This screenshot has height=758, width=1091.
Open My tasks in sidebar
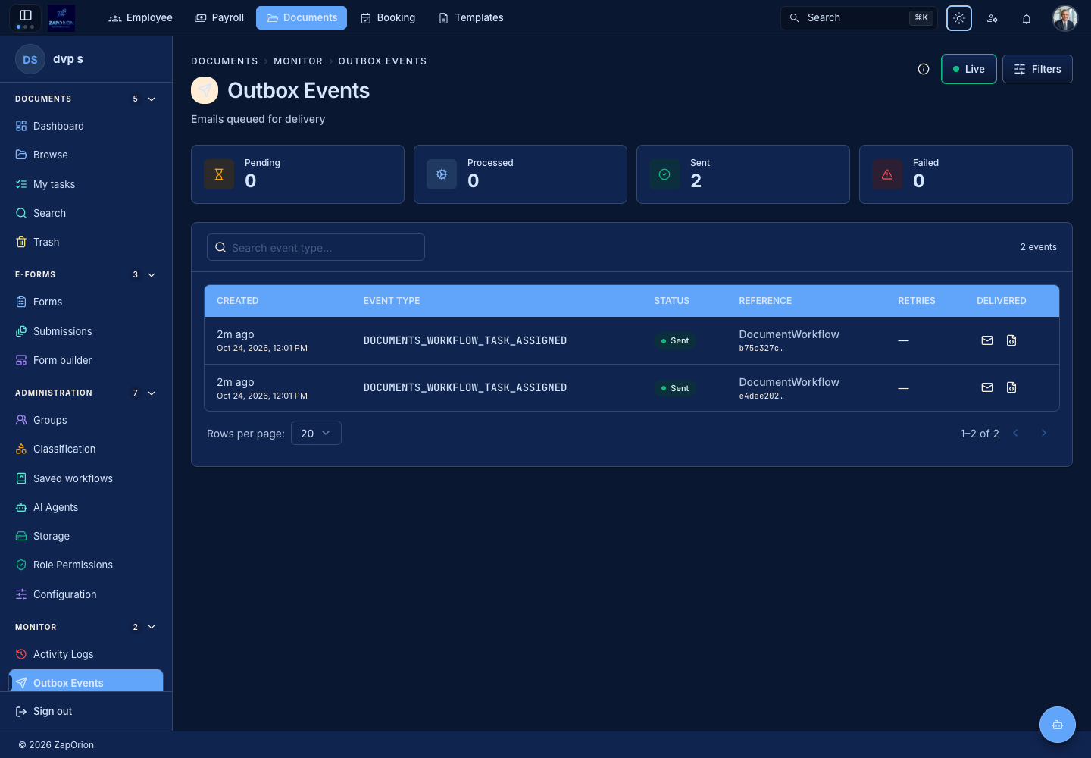point(86,184)
